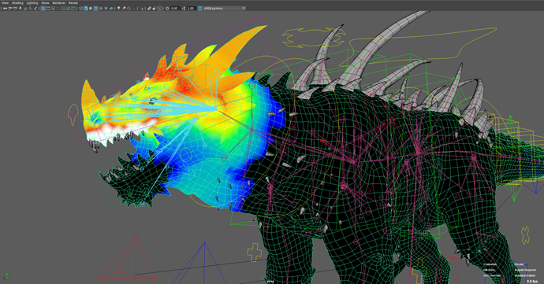Toggle the Film Gate icon

[x=48, y=8]
